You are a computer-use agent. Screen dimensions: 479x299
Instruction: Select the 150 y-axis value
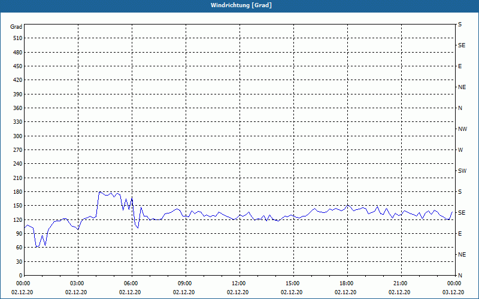pos(18,206)
